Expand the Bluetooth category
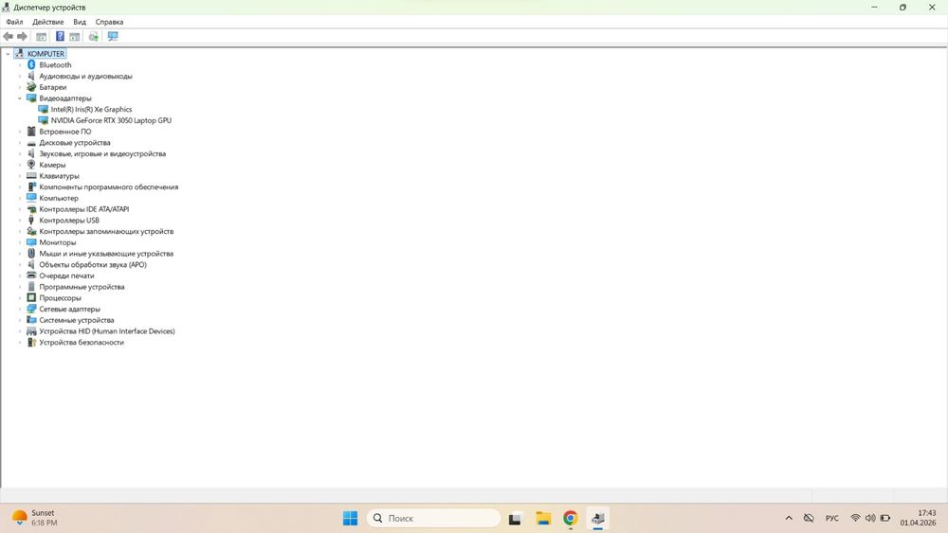This screenshot has width=948, height=533. [x=19, y=64]
